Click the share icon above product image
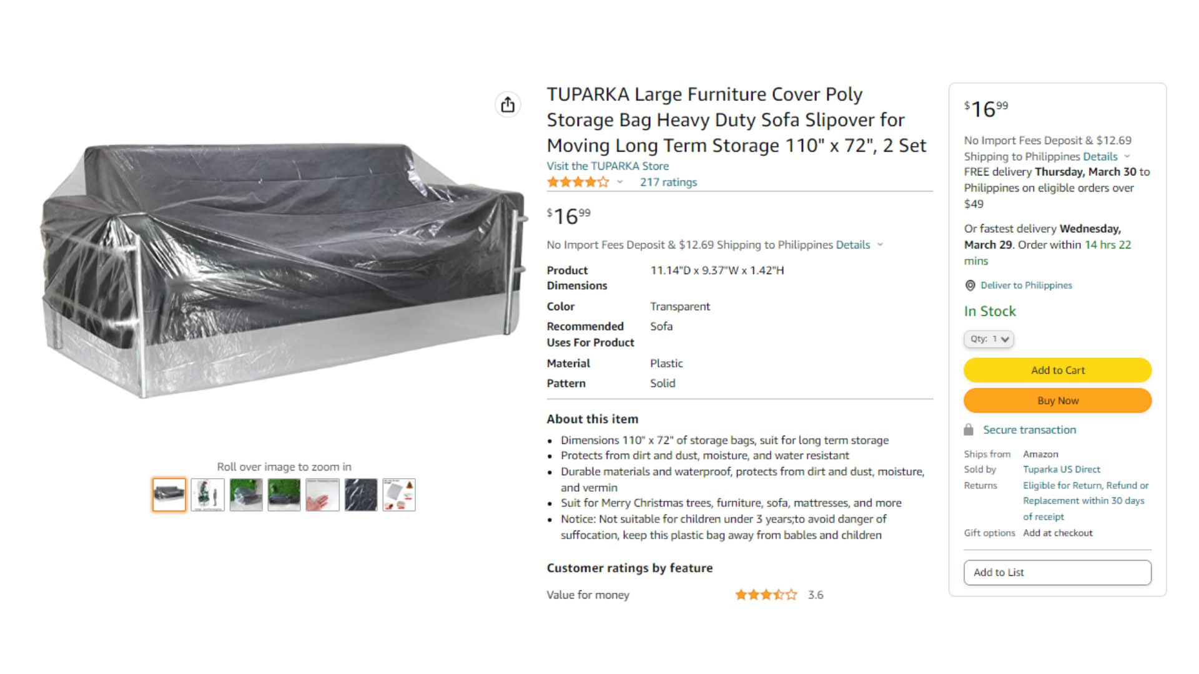Image resolution: width=1199 pixels, height=674 pixels. [508, 104]
